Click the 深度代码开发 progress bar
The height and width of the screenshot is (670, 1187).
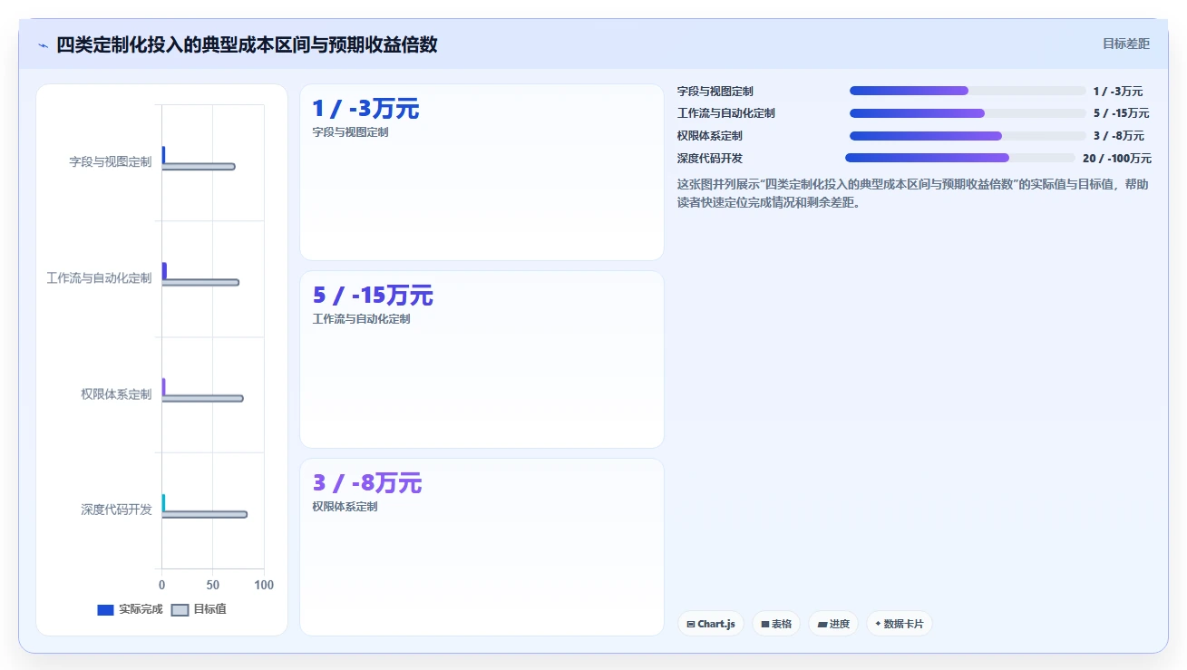(960, 158)
